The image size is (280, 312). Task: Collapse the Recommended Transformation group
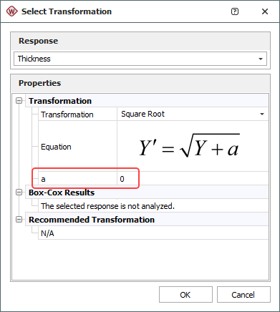point(19,220)
